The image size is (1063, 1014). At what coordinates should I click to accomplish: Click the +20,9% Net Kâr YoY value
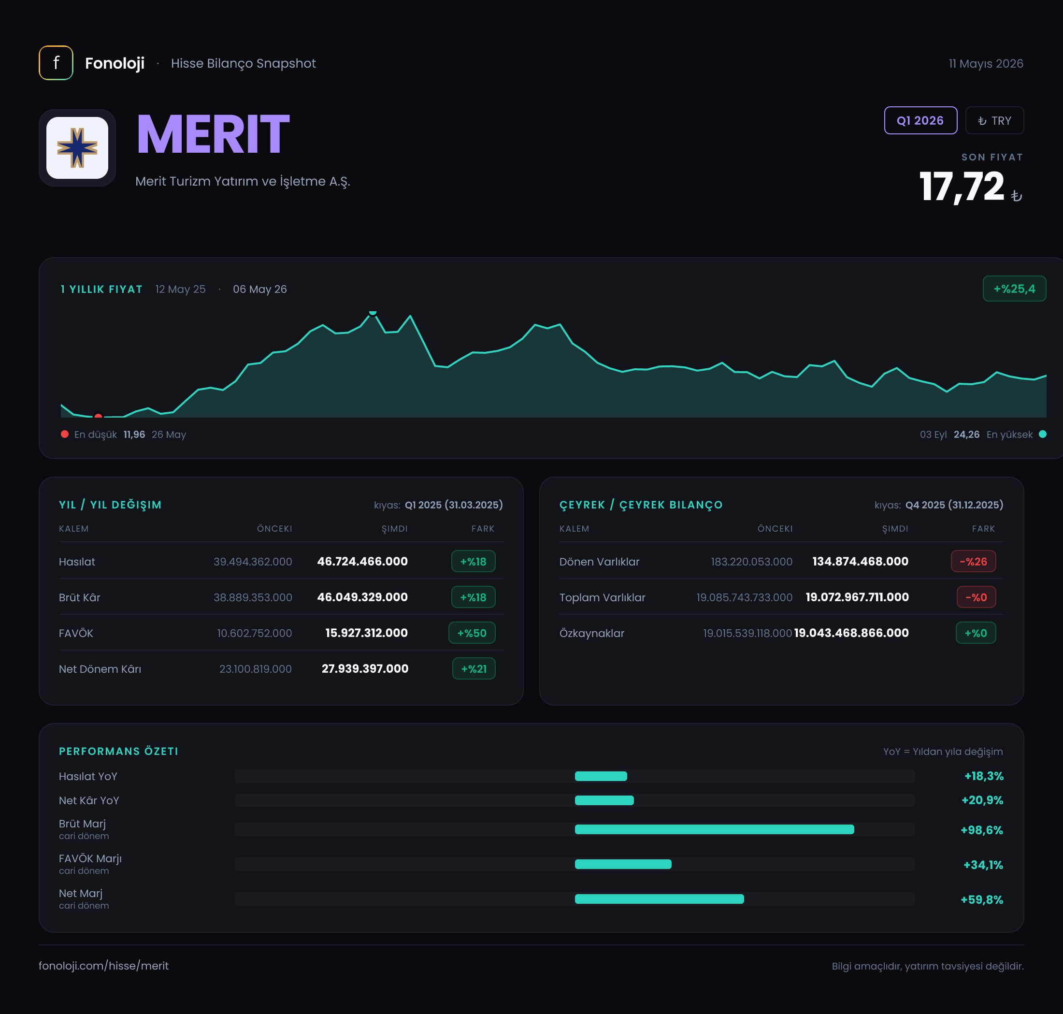(x=982, y=800)
